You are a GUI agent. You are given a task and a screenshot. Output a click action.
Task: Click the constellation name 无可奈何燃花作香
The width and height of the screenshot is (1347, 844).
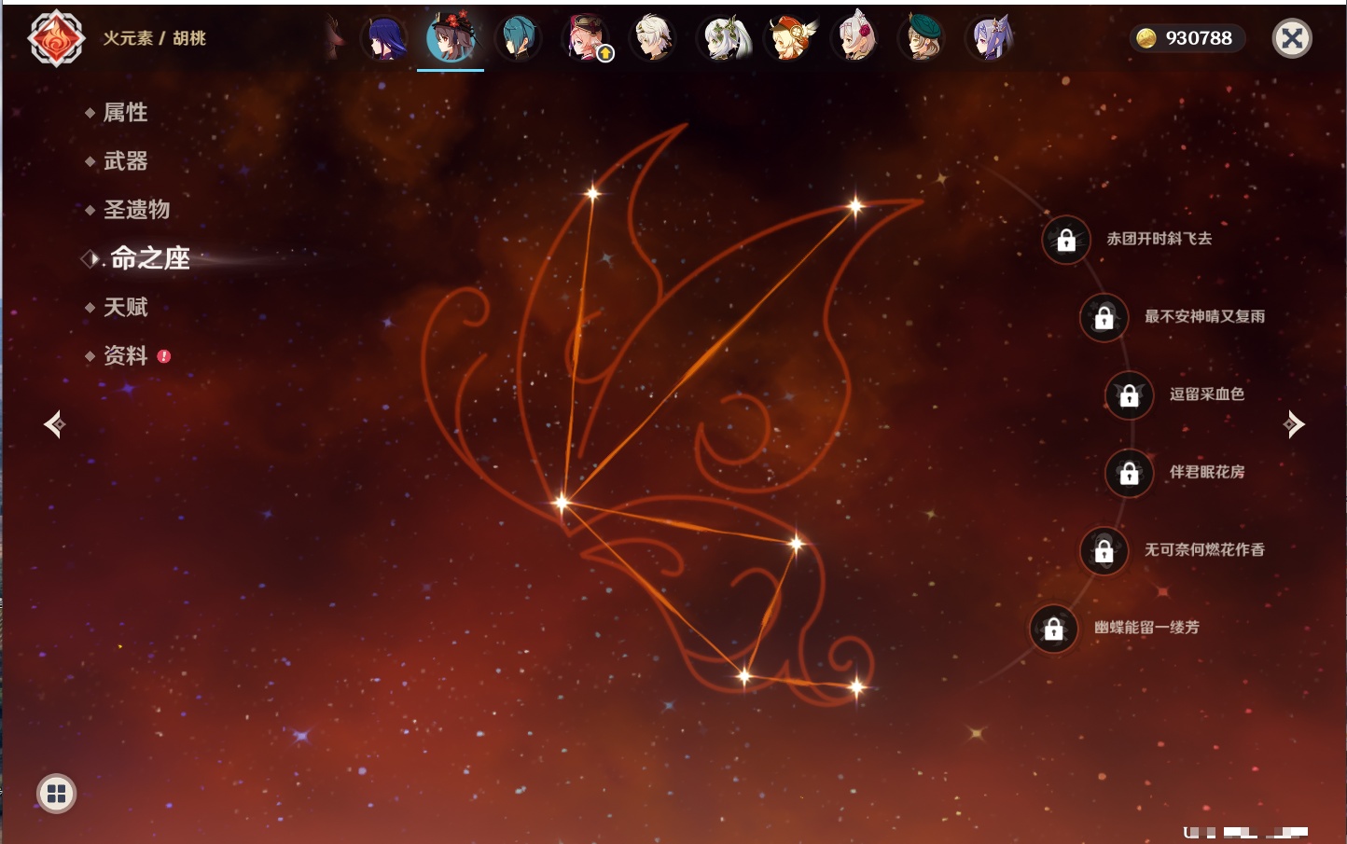coord(1204,549)
